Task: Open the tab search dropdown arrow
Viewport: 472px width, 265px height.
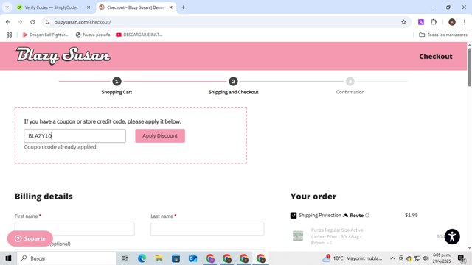Action: click(x=7, y=7)
